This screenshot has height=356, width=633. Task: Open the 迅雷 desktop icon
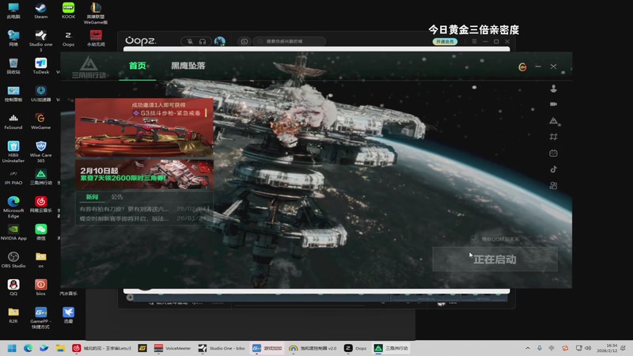[68, 315]
